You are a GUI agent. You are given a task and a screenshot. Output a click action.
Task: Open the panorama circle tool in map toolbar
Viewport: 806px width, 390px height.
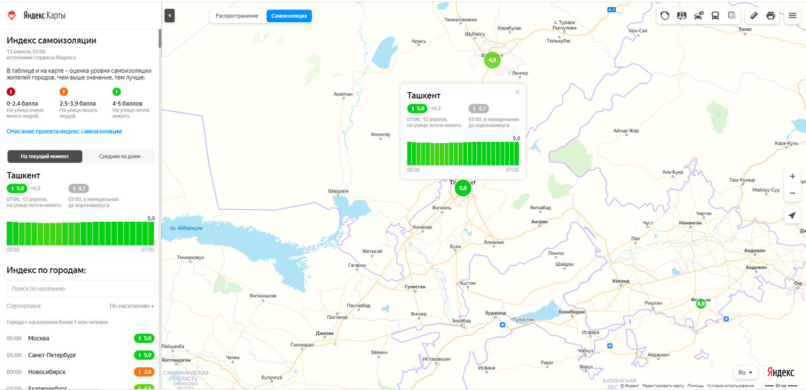pos(665,15)
